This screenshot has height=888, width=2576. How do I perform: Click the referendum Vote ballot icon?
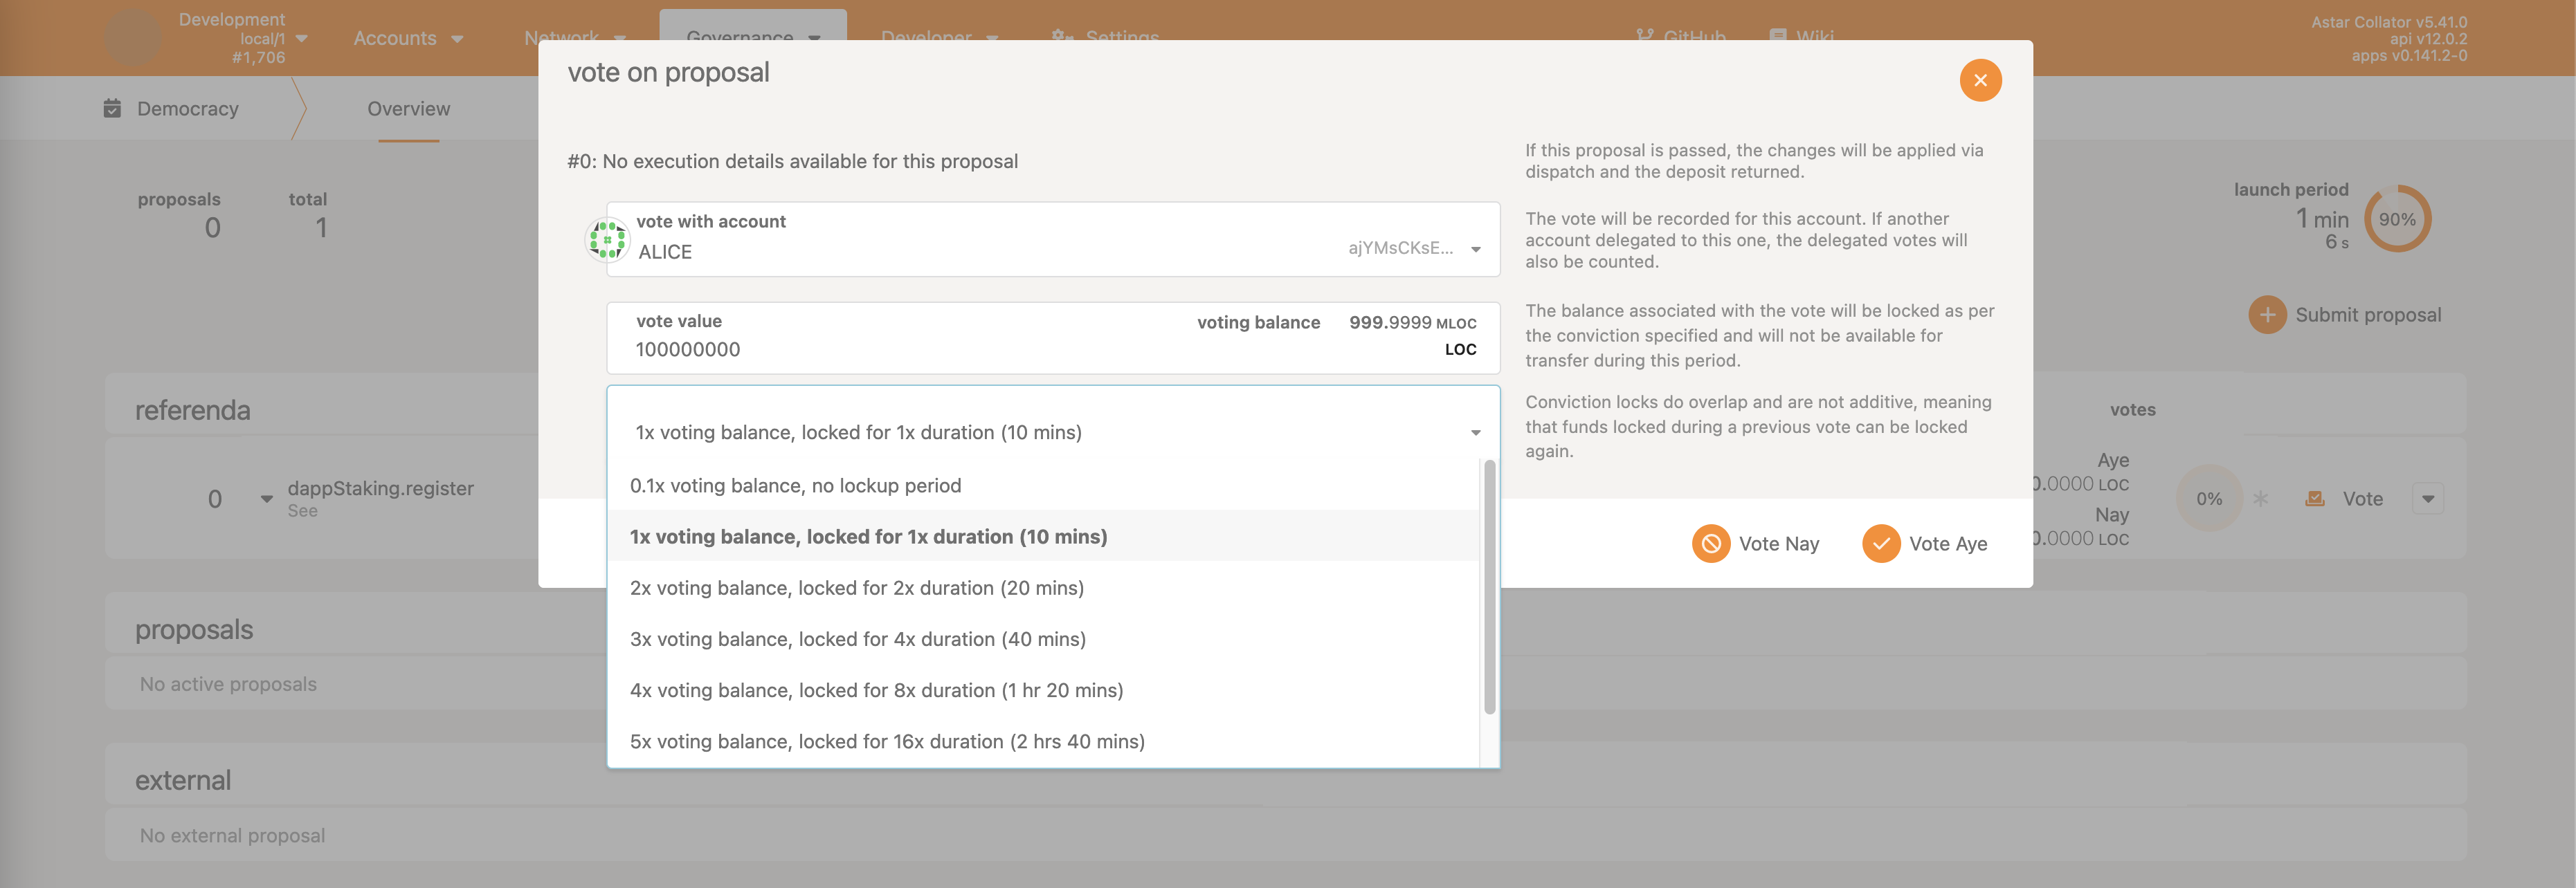2314,499
